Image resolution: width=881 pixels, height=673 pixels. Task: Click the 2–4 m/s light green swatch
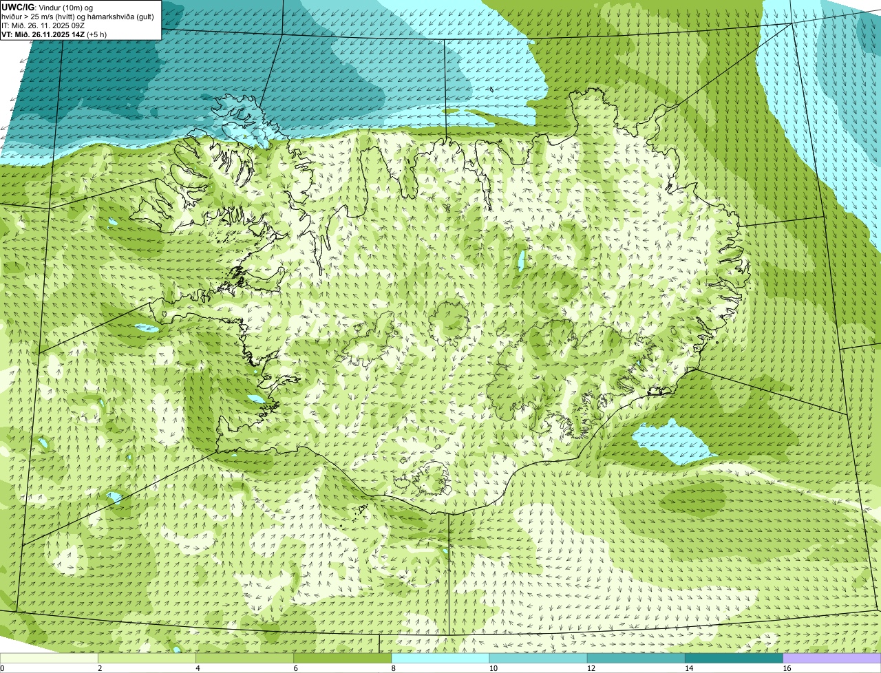147,659
